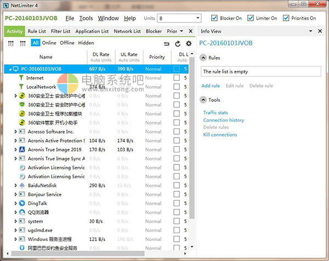Collapse the Rules section

tap(203, 58)
